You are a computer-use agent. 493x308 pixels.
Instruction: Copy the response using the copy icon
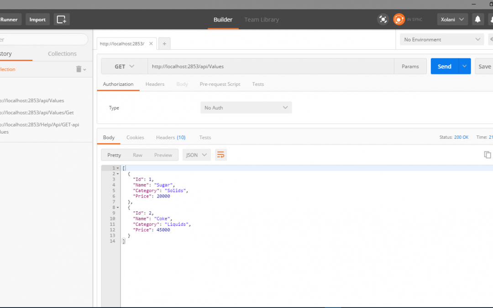coord(487,155)
